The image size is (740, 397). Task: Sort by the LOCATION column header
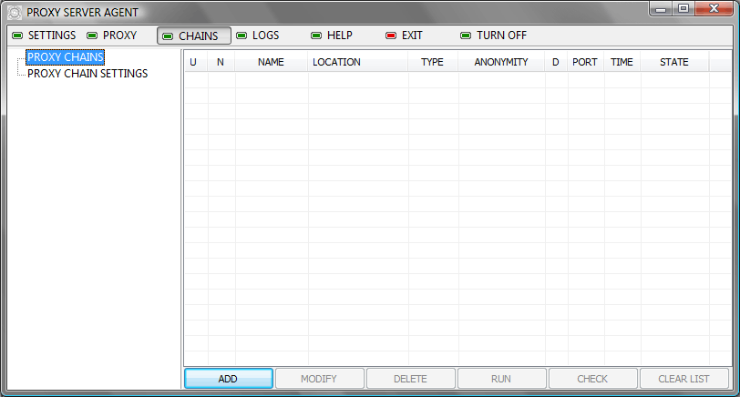357,62
